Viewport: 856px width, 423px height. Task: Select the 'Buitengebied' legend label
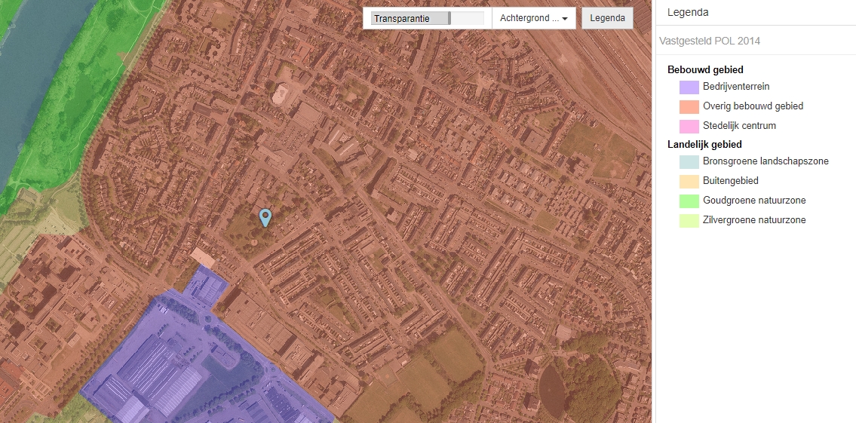click(731, 181)
